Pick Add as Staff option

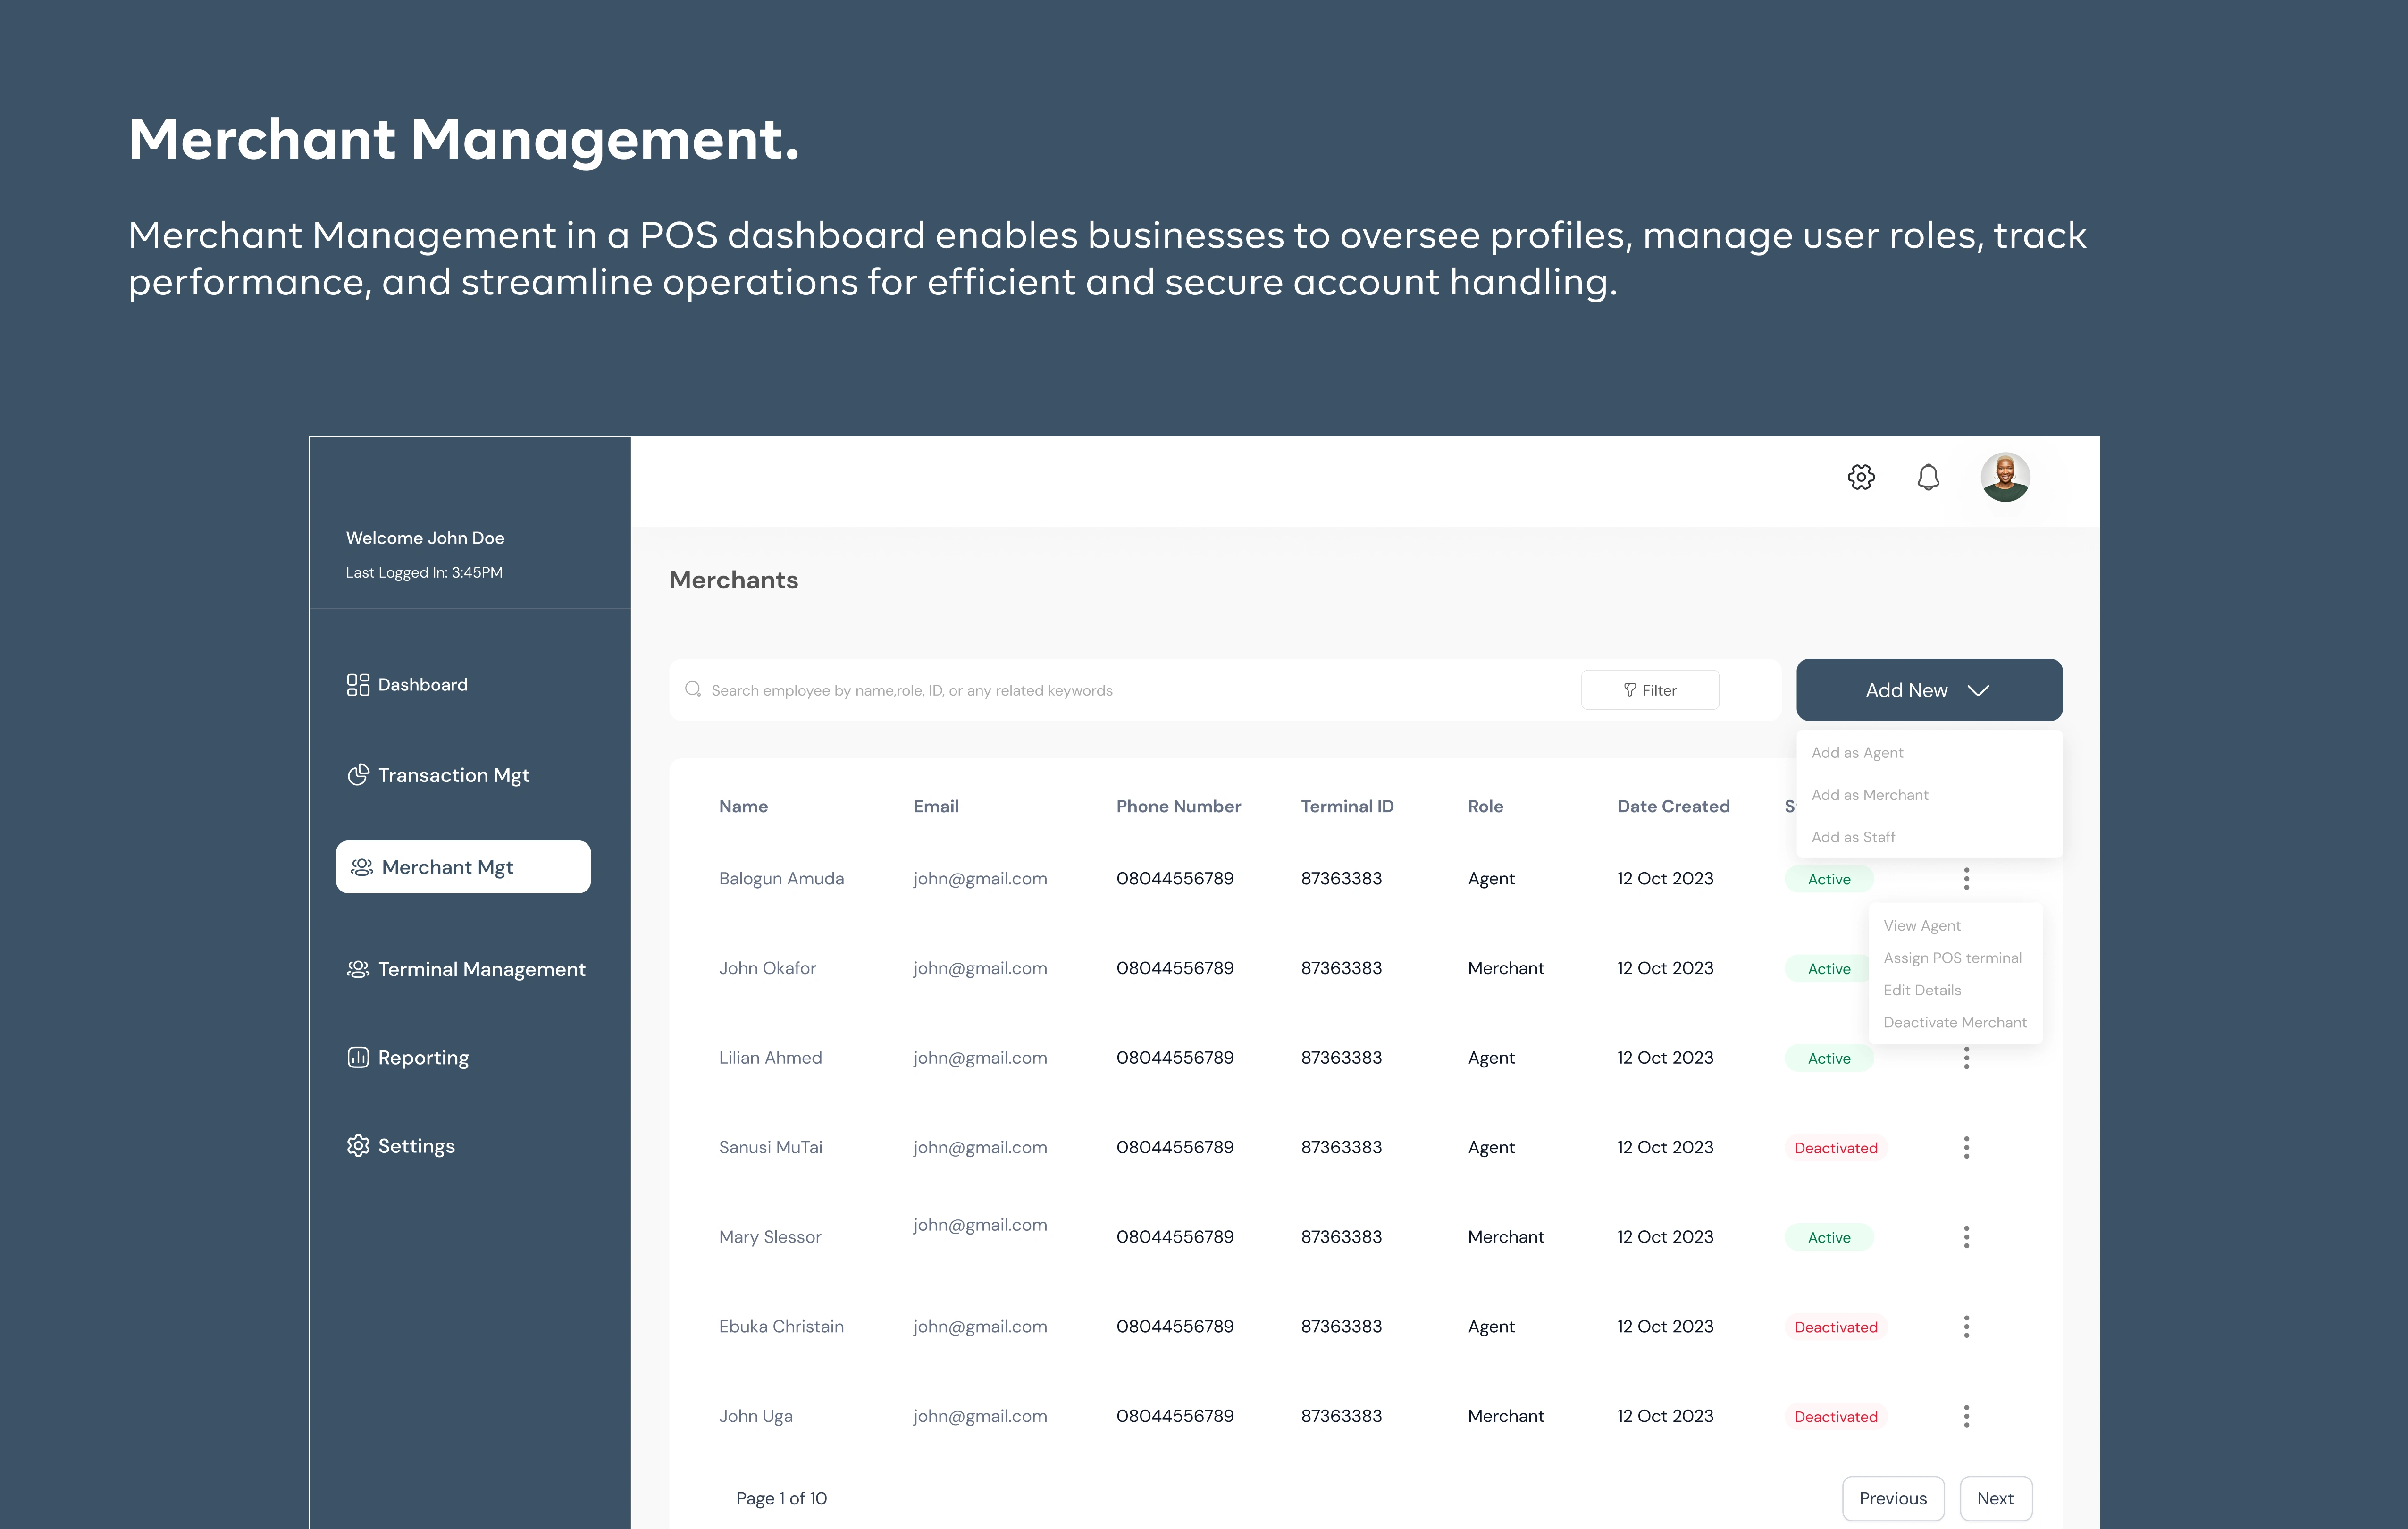(x=1852, y=837)
